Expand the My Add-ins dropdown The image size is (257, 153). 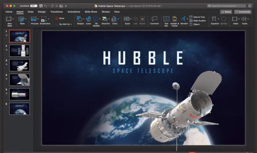pyautogui.click(x=71, y=24)
